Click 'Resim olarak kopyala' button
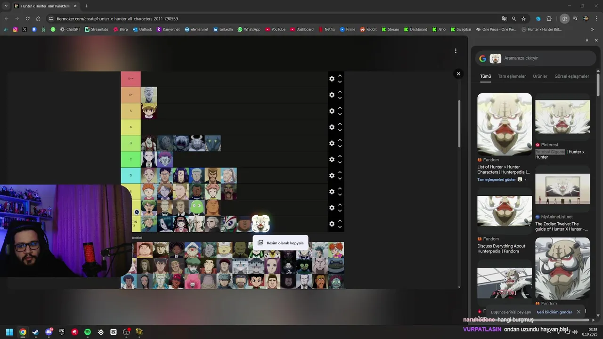Viewport: 603px width, 339px height. point(281,243)
